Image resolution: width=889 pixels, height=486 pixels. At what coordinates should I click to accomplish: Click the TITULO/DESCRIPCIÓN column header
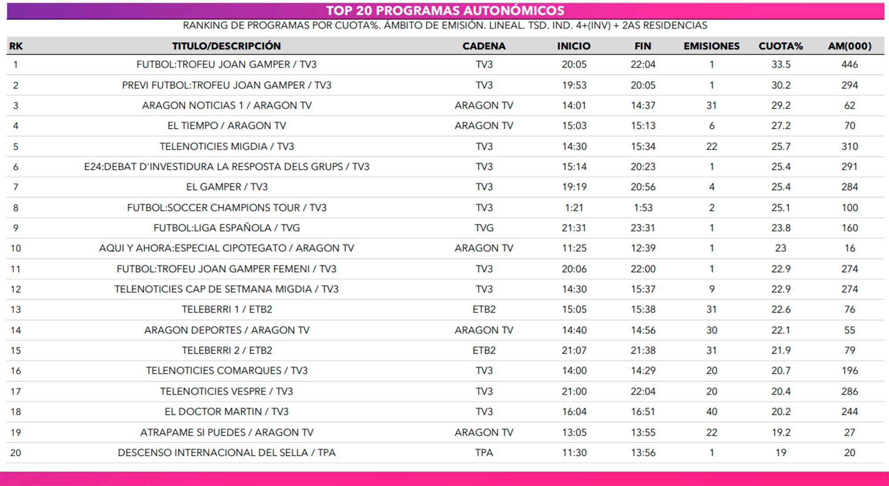226,46
